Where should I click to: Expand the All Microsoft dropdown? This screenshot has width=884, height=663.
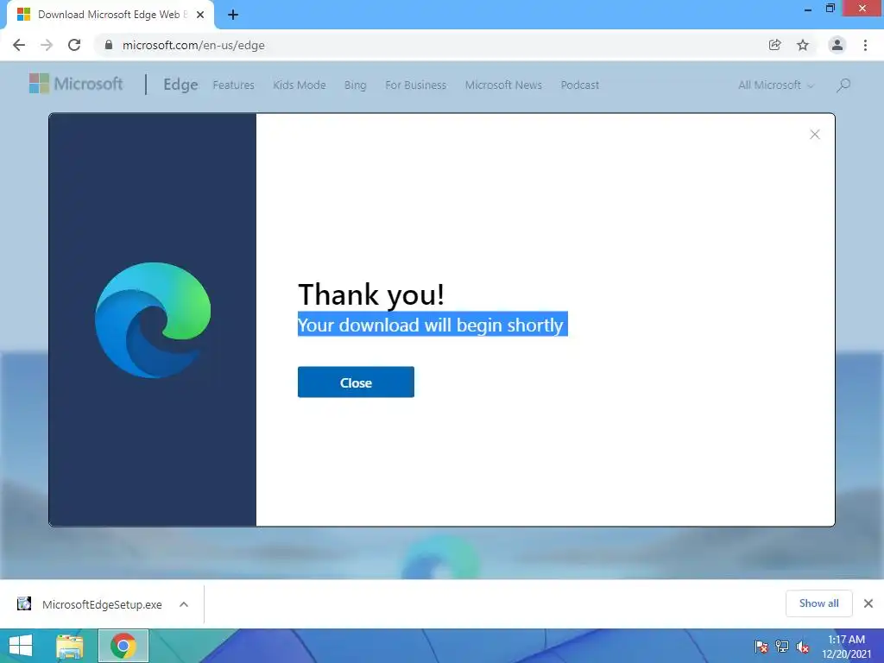coord(776,85)
